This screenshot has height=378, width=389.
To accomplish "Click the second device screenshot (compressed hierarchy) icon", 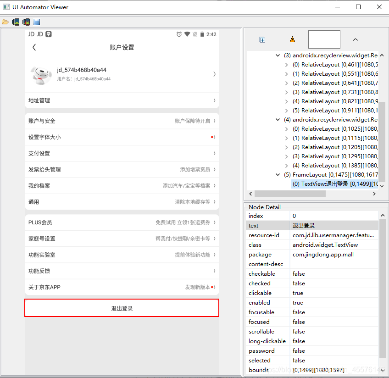I will [26, 22].
